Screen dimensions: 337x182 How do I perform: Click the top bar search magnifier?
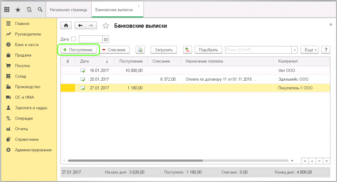(x=40, y=10)
